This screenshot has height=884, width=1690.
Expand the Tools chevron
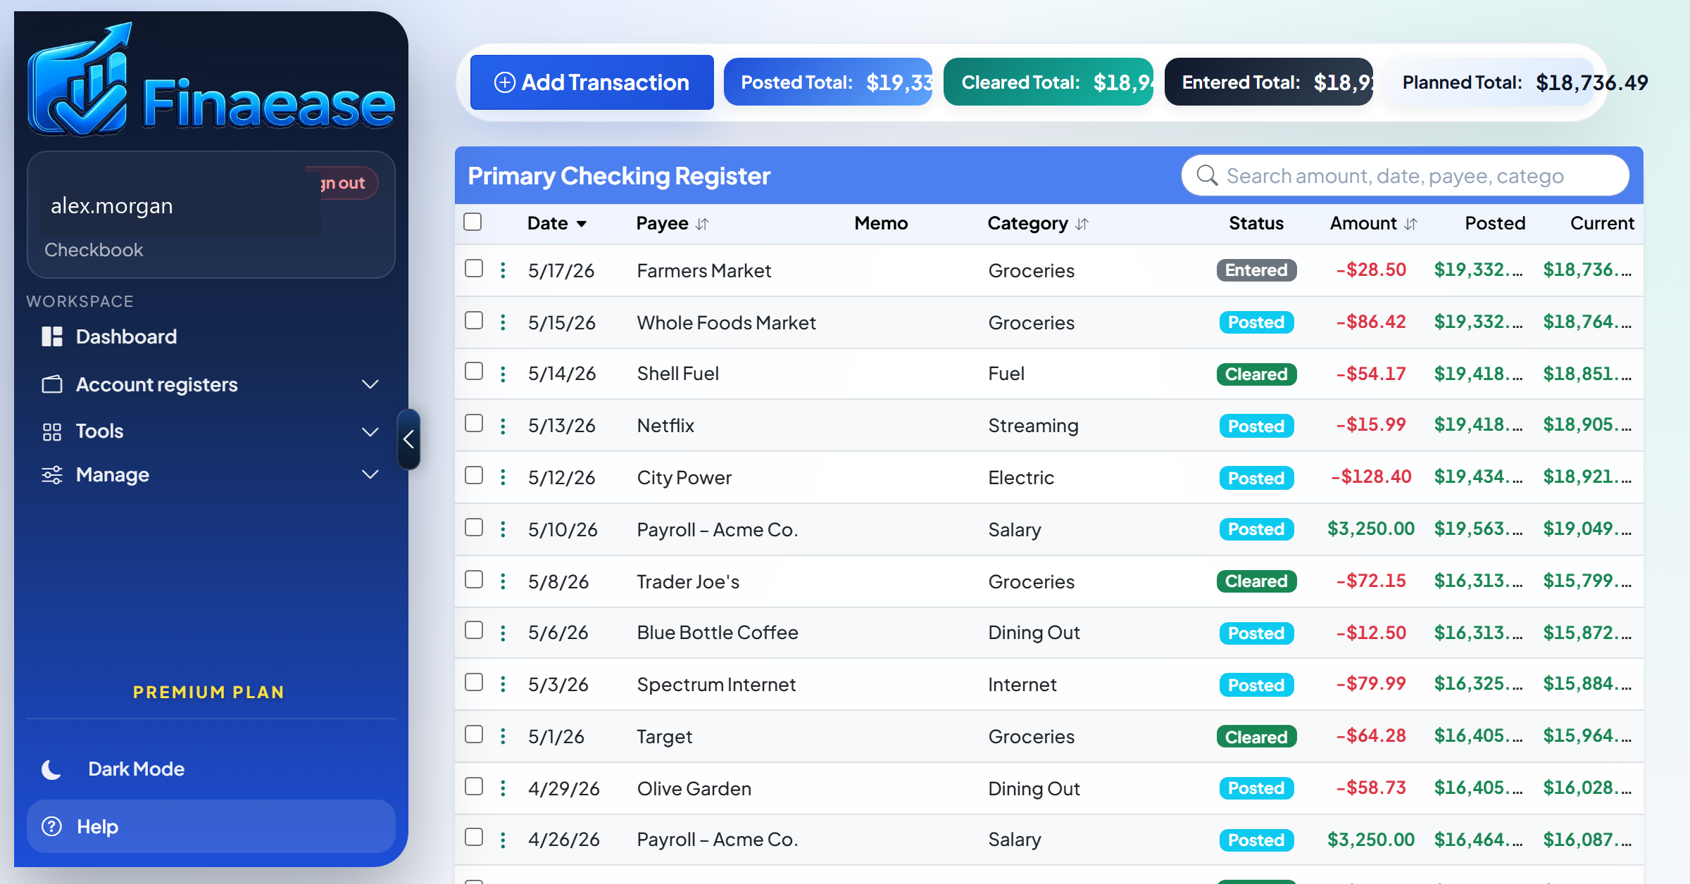370,431
